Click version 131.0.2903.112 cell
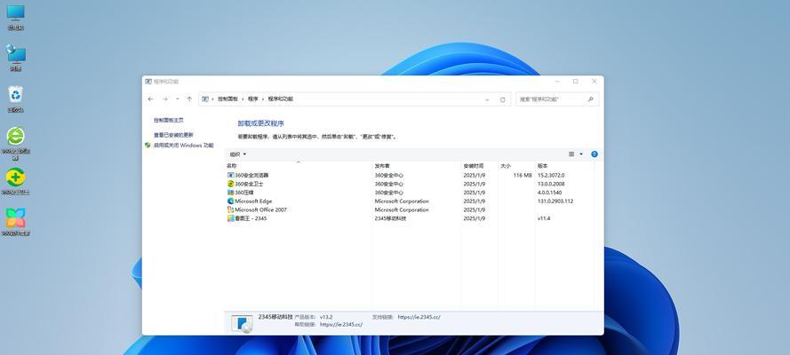 coord(555,201)
